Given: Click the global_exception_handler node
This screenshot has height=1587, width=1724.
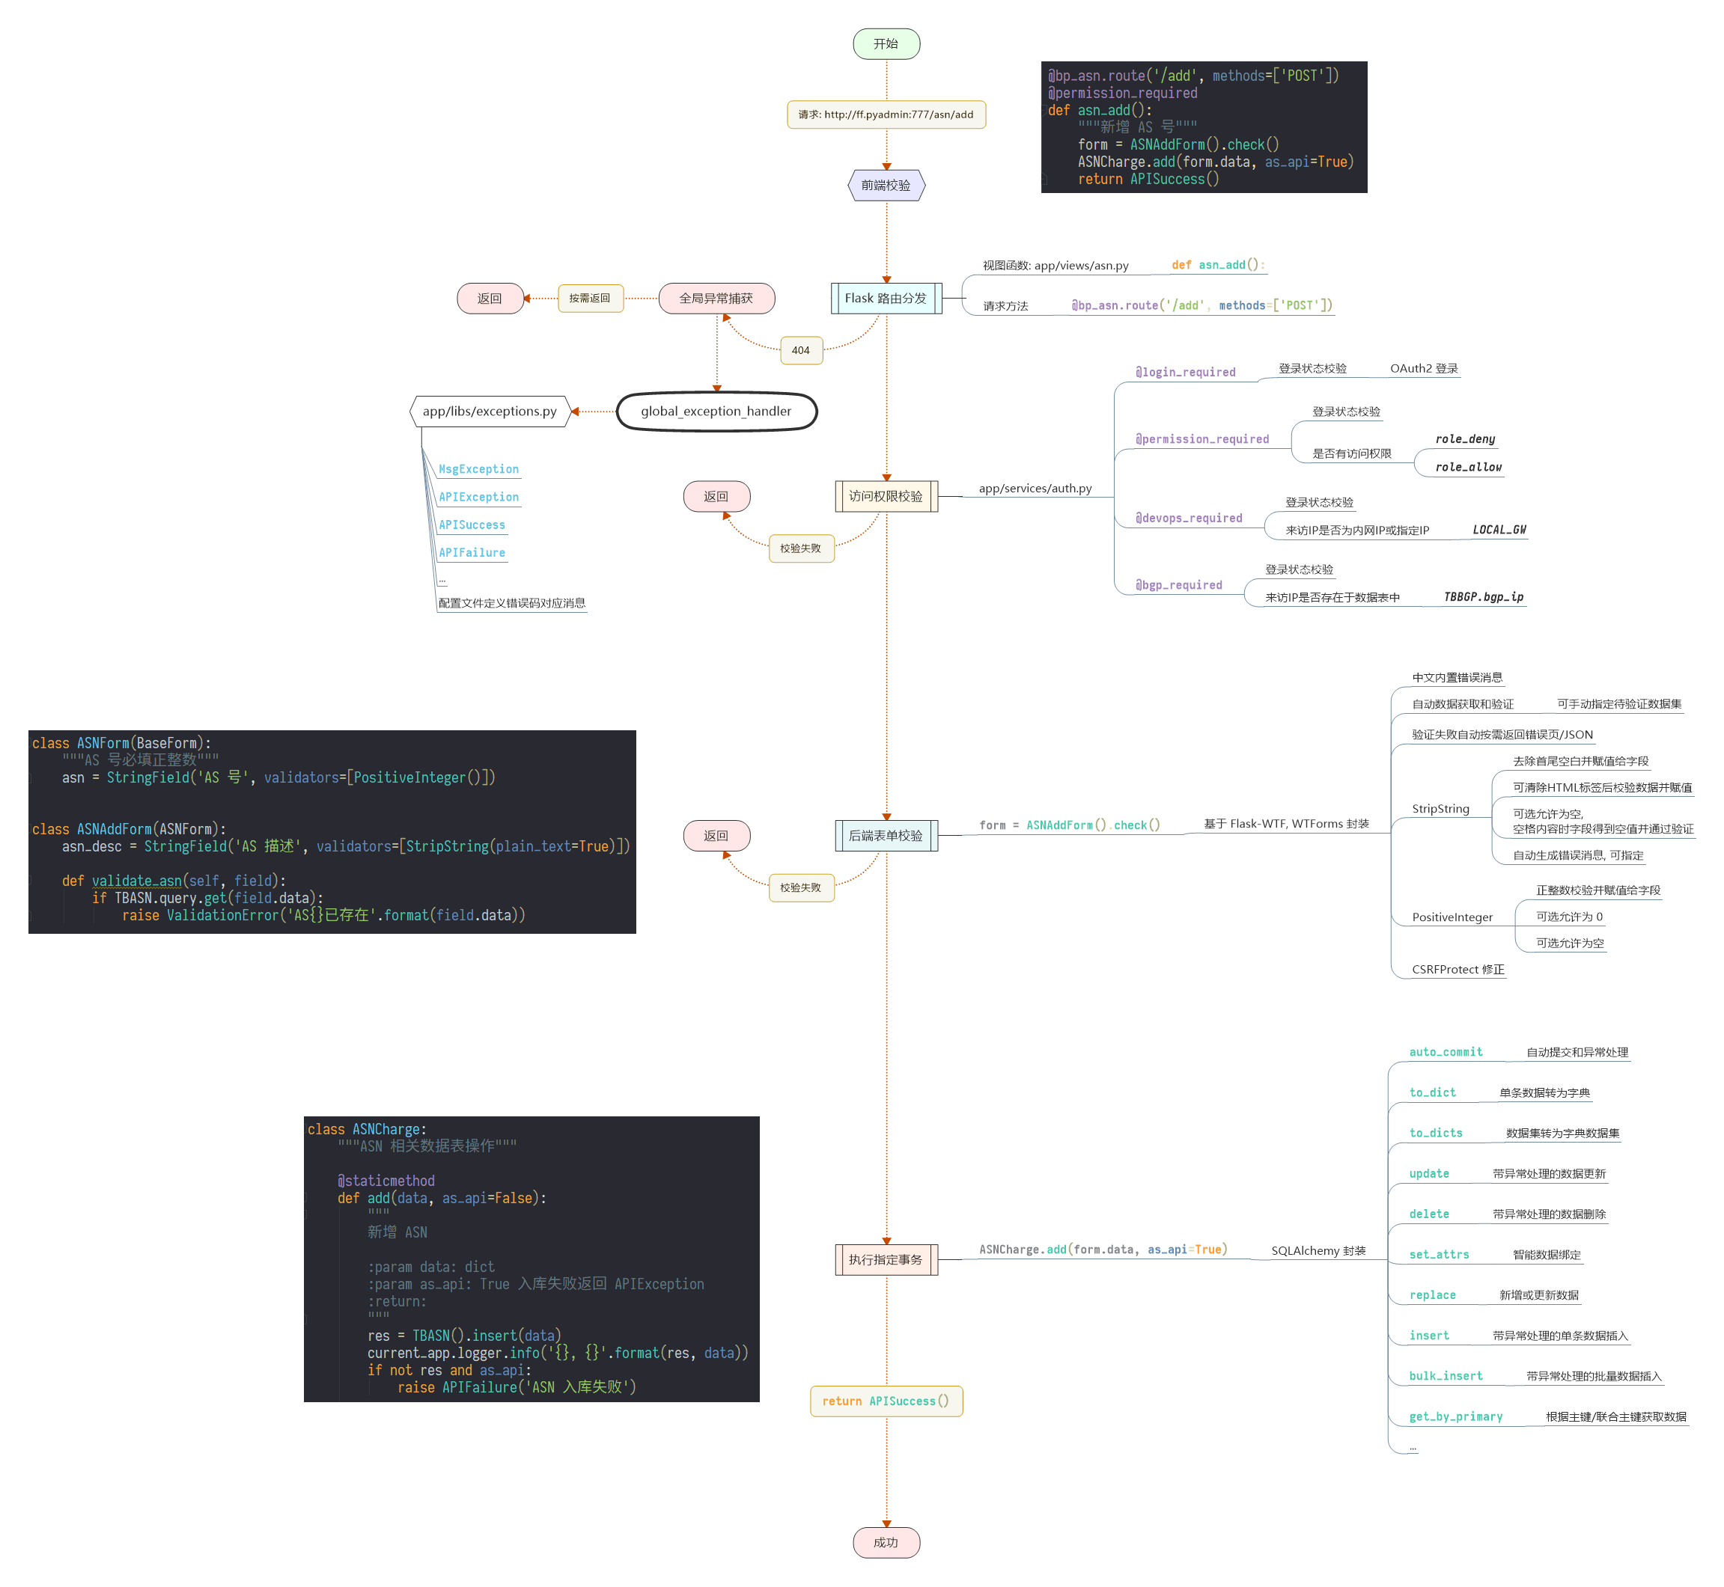Looking at the screenshot, I should (x=716, y=412).
